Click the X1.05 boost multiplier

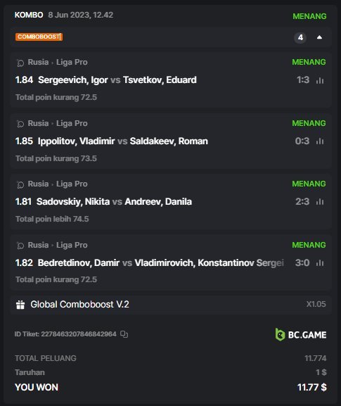(x=316, y=304)
